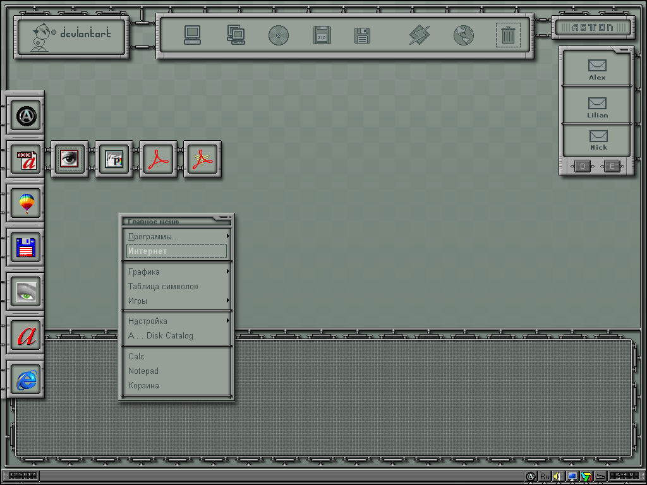Launch Internet Explorer from the sidebar

tap(26, 380)
